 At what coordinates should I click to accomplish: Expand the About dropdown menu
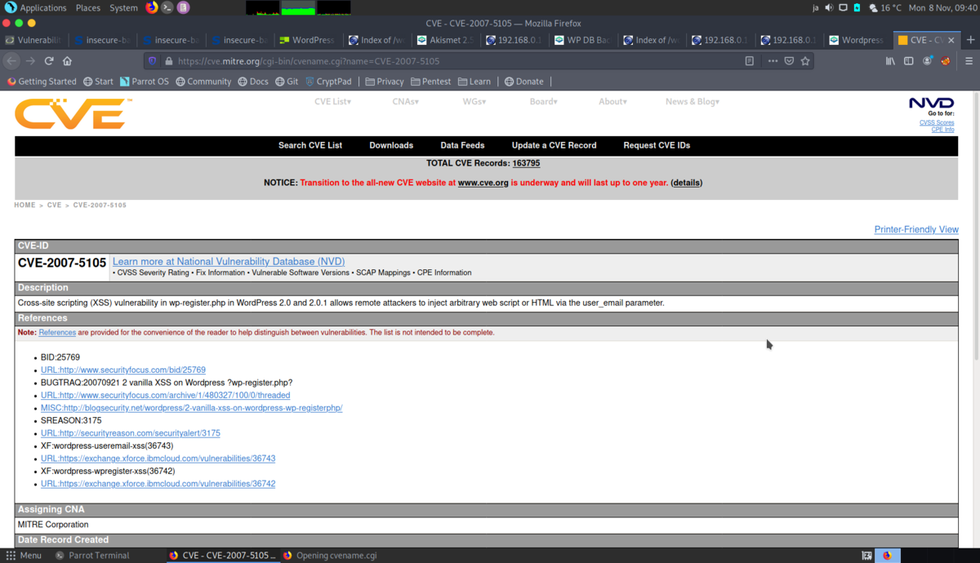point(612,101)
